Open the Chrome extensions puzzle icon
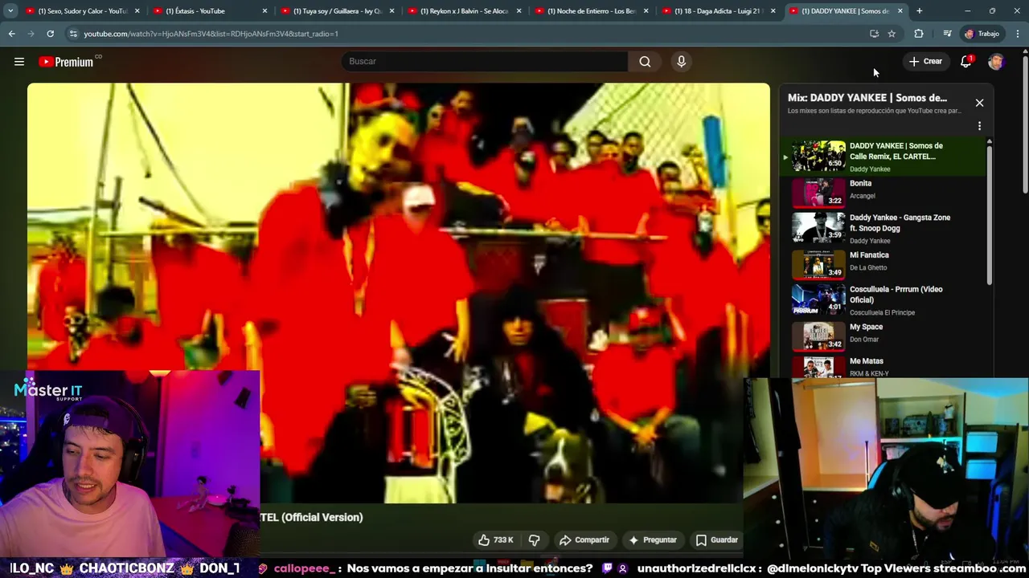The image size is (1029, 578). [919, 34]
